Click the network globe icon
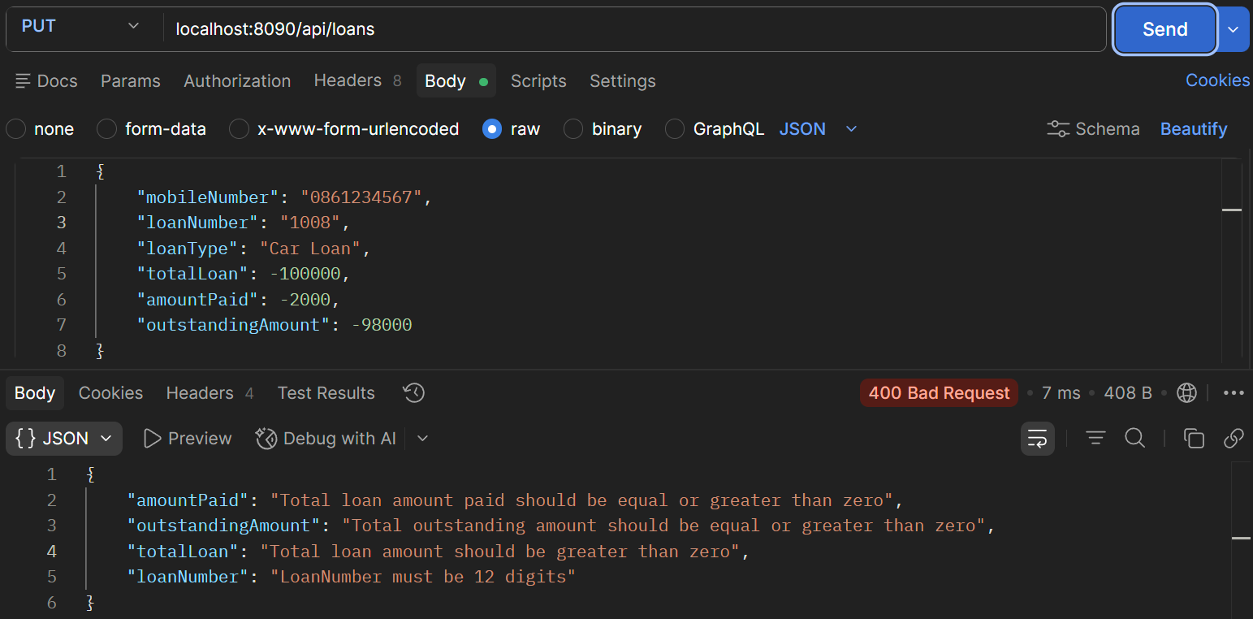 (x=1186, y=393)
